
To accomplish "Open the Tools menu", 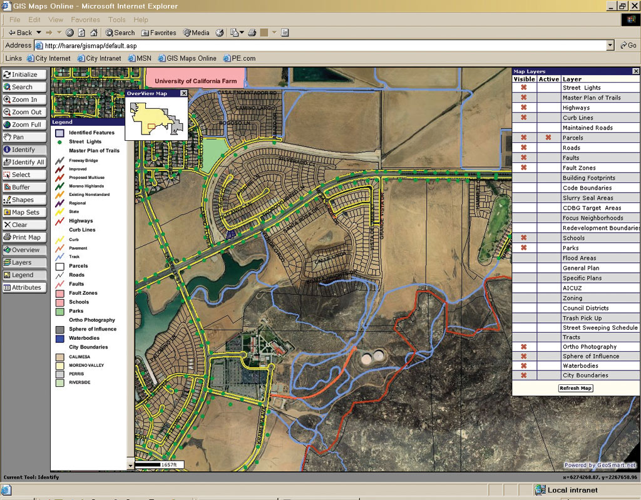I will (117, 19).
